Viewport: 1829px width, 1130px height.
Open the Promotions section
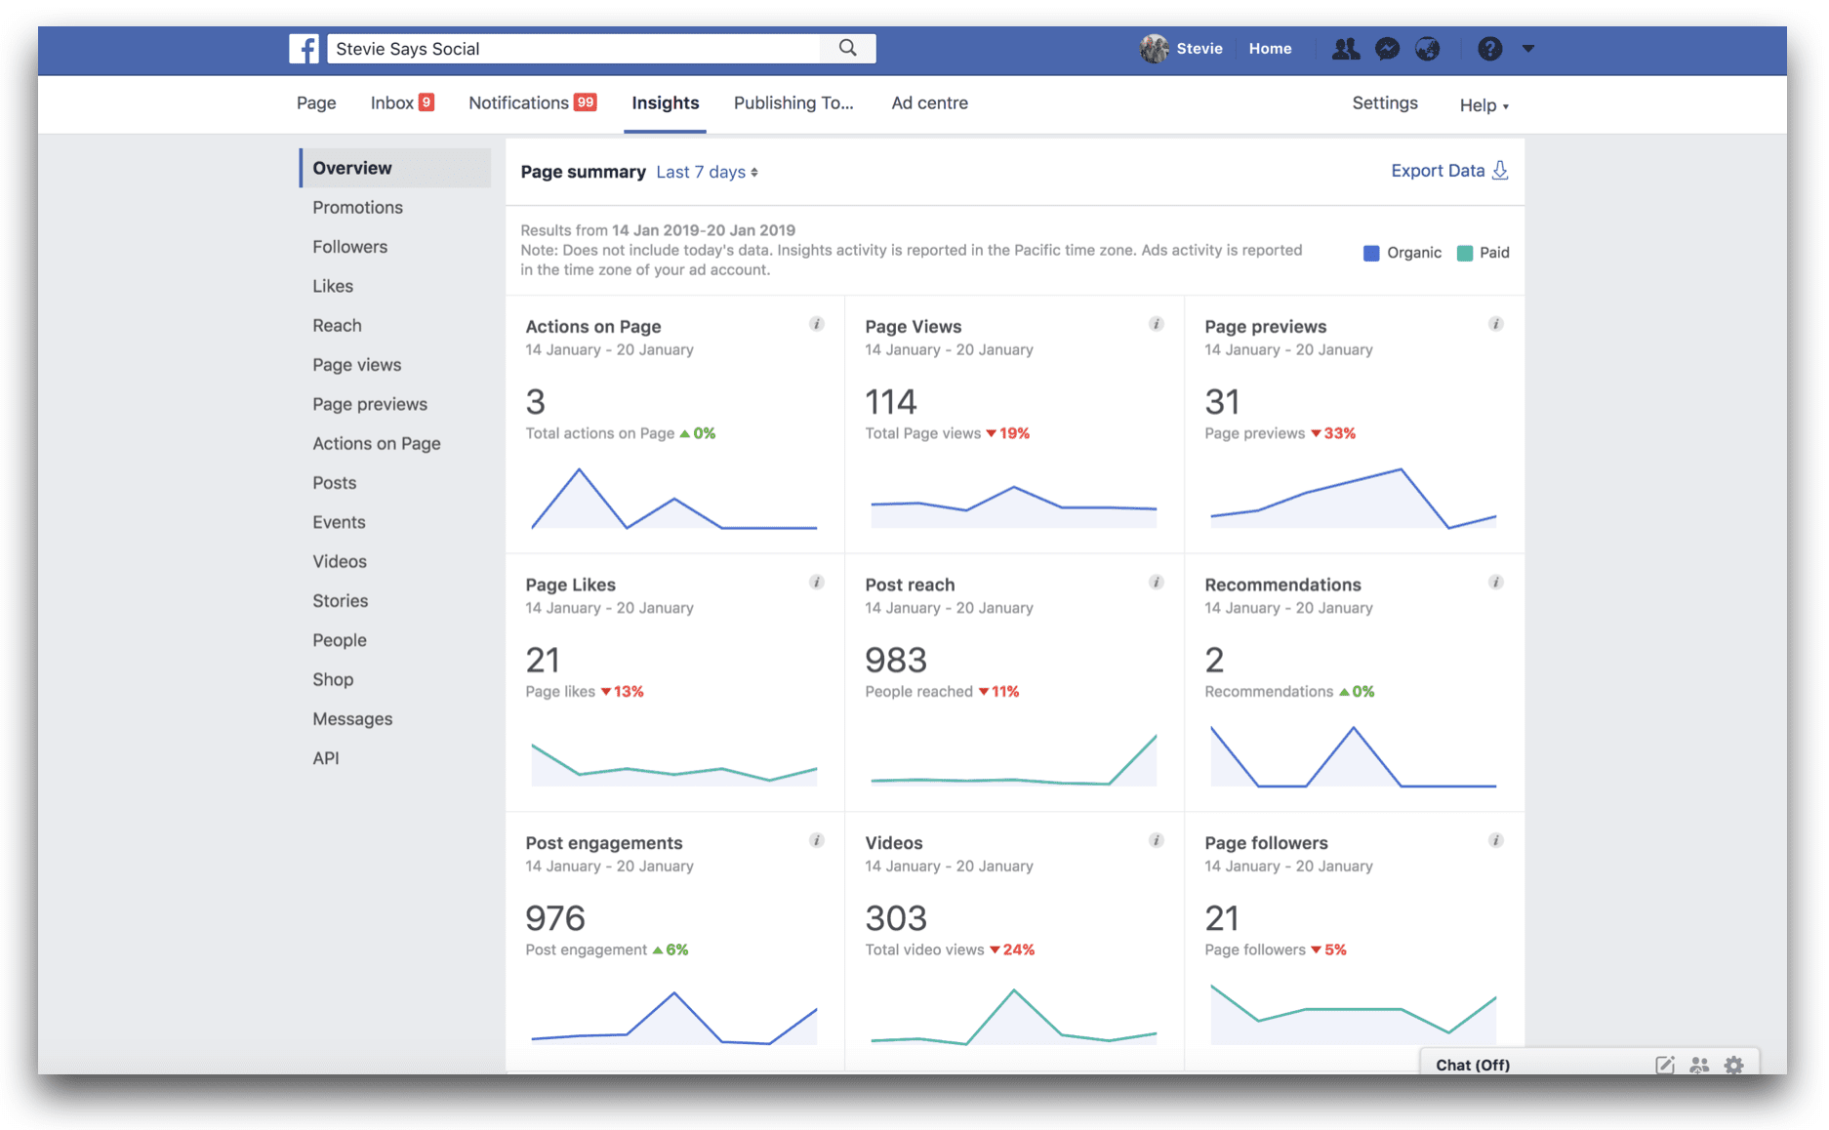pyautogui.click(x=357, y=207)
